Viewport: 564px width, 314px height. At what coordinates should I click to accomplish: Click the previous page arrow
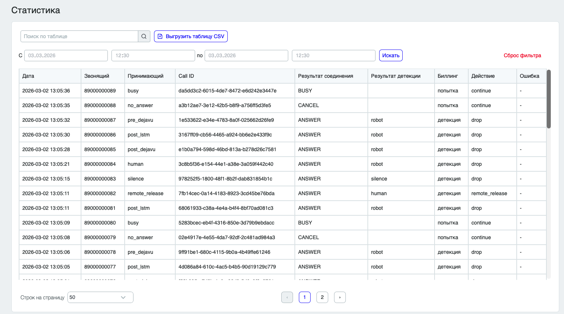pyautogui.click(x=287, y=297)
